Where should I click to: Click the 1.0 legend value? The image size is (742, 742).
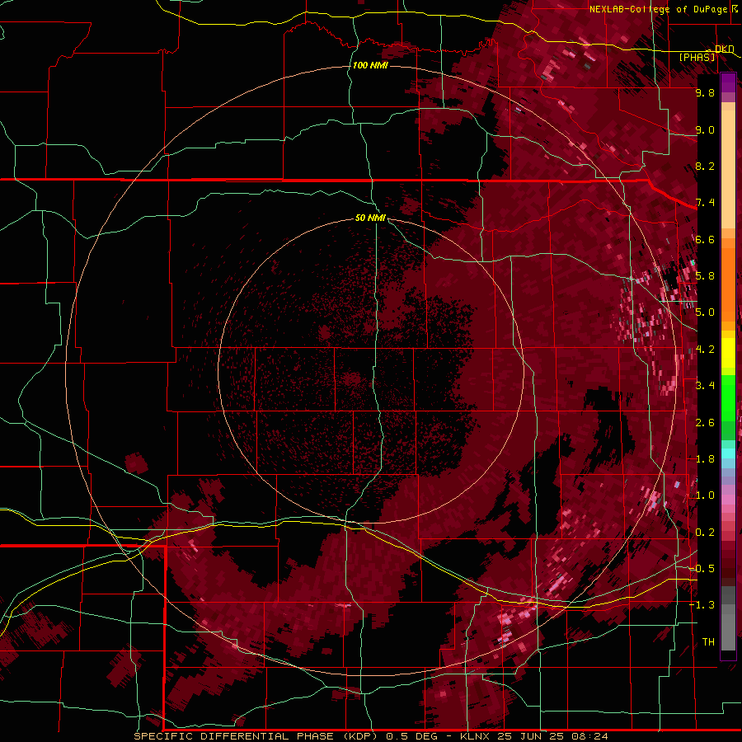[705, 495]
